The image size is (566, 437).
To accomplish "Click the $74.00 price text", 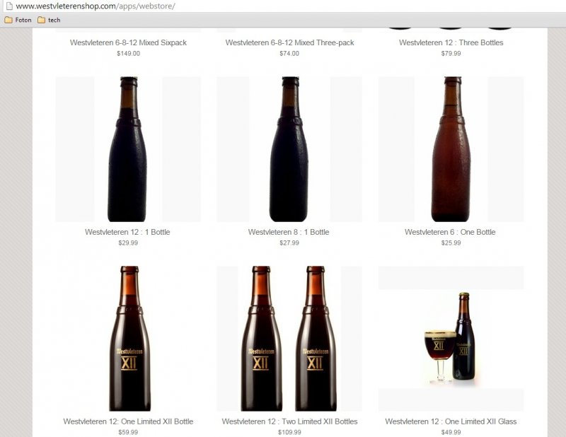I will [x=289, y=54].
